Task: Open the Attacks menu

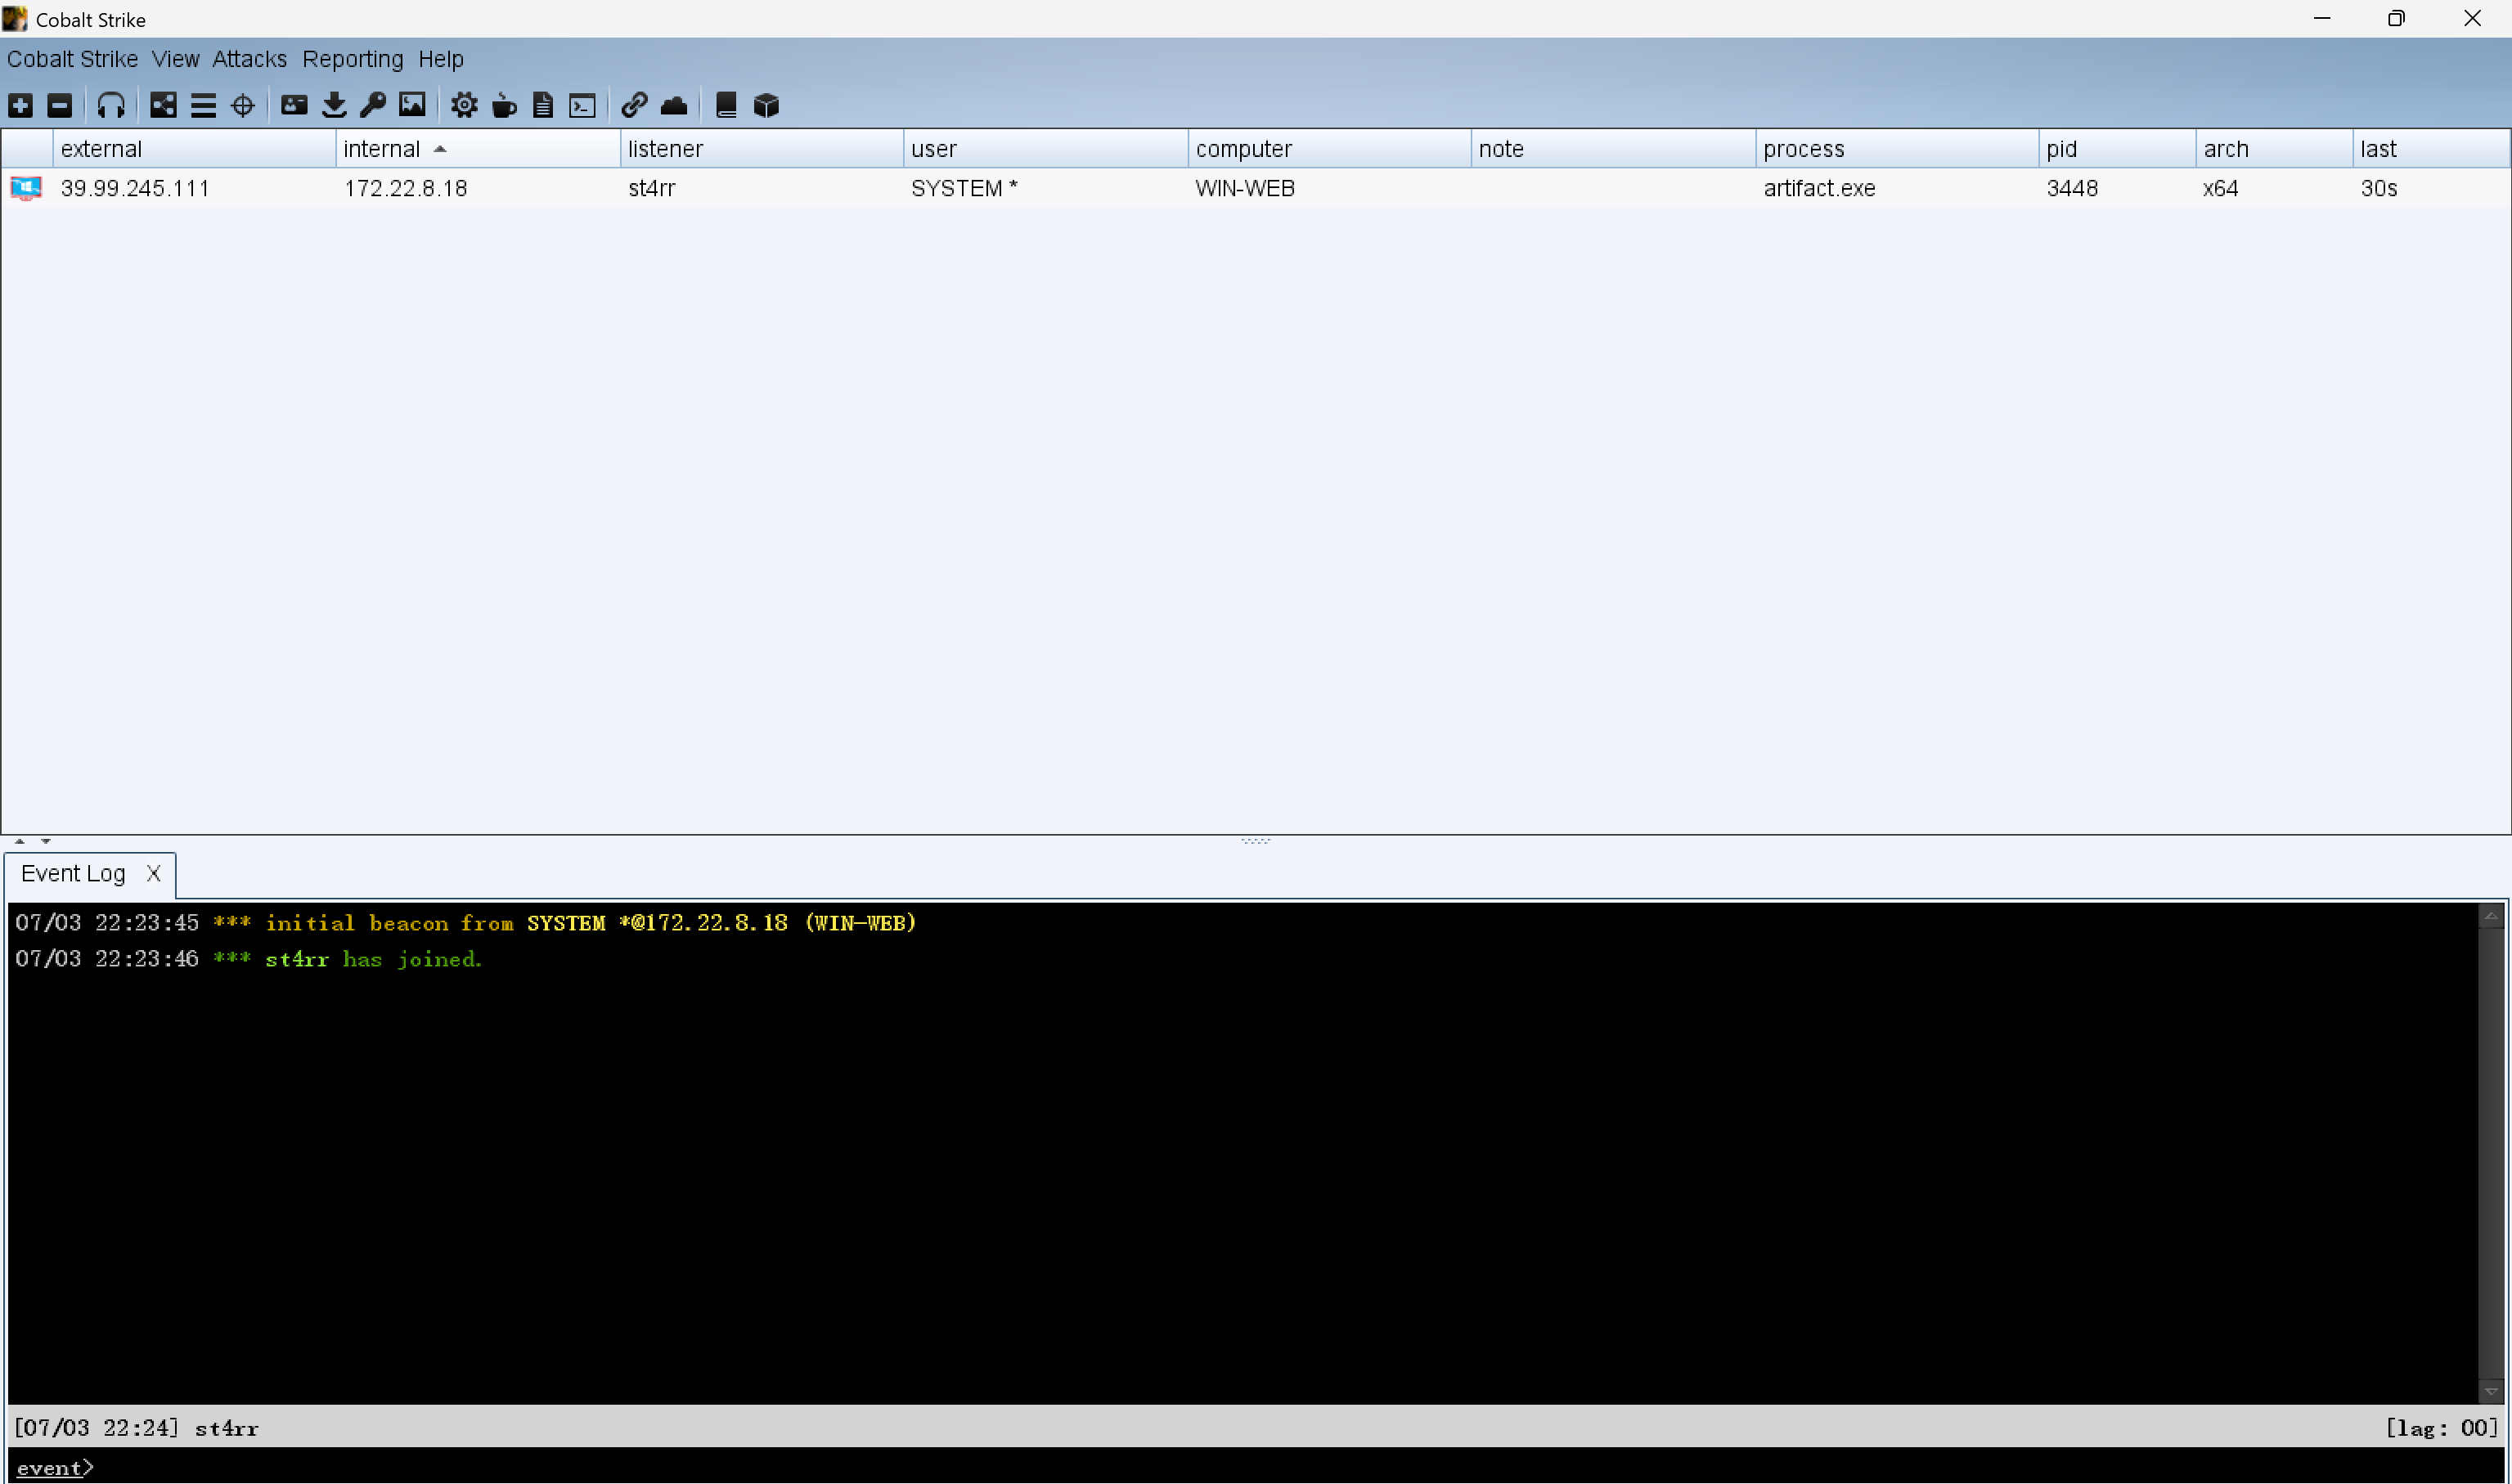Action: pos(249,59)
